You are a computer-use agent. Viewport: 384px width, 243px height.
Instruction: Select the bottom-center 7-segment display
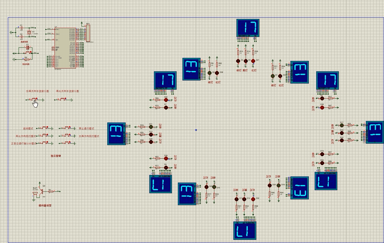pos(245,231)
